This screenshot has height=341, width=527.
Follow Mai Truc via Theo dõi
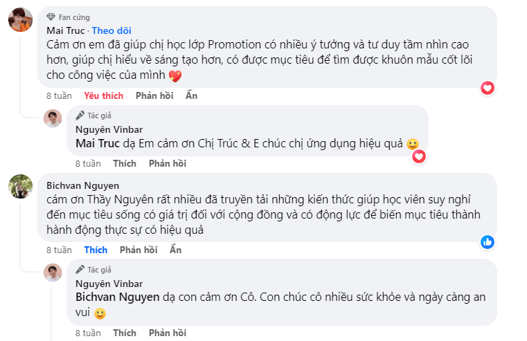point(111,30)
